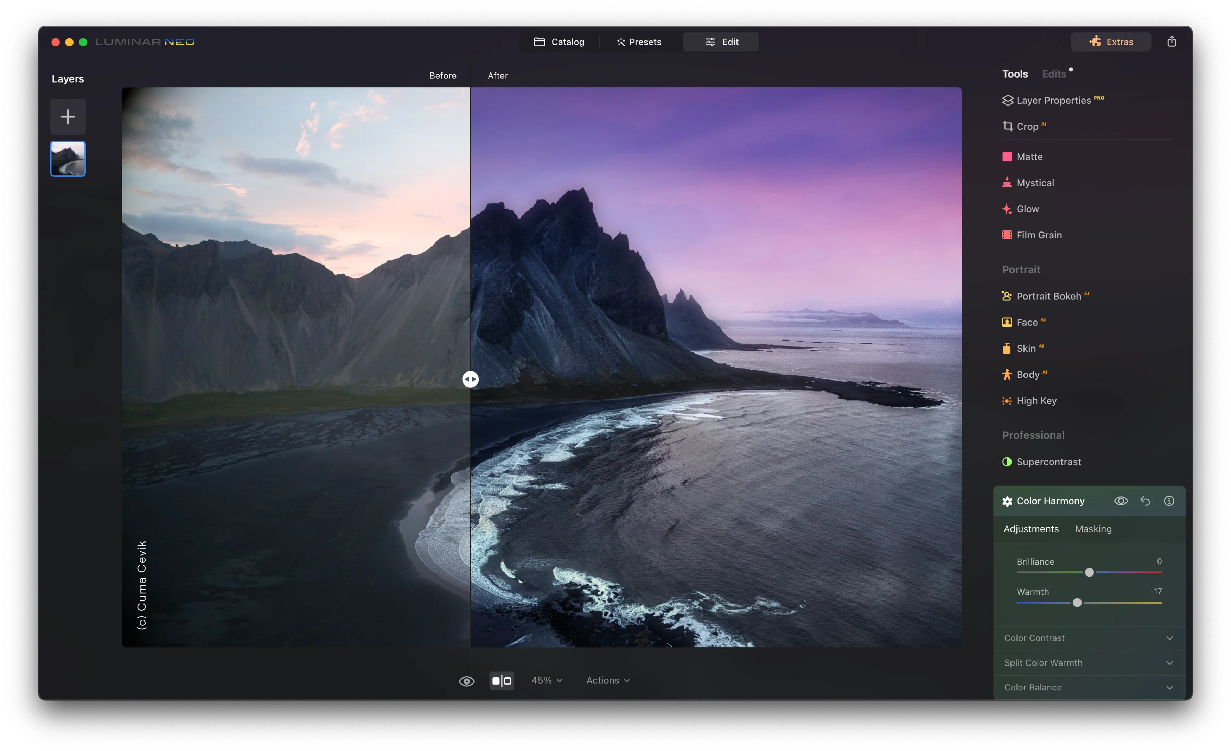Click the add layer plus button
Screen dimensions: 1231x751
pyautogui.click(x=68, y=117)
